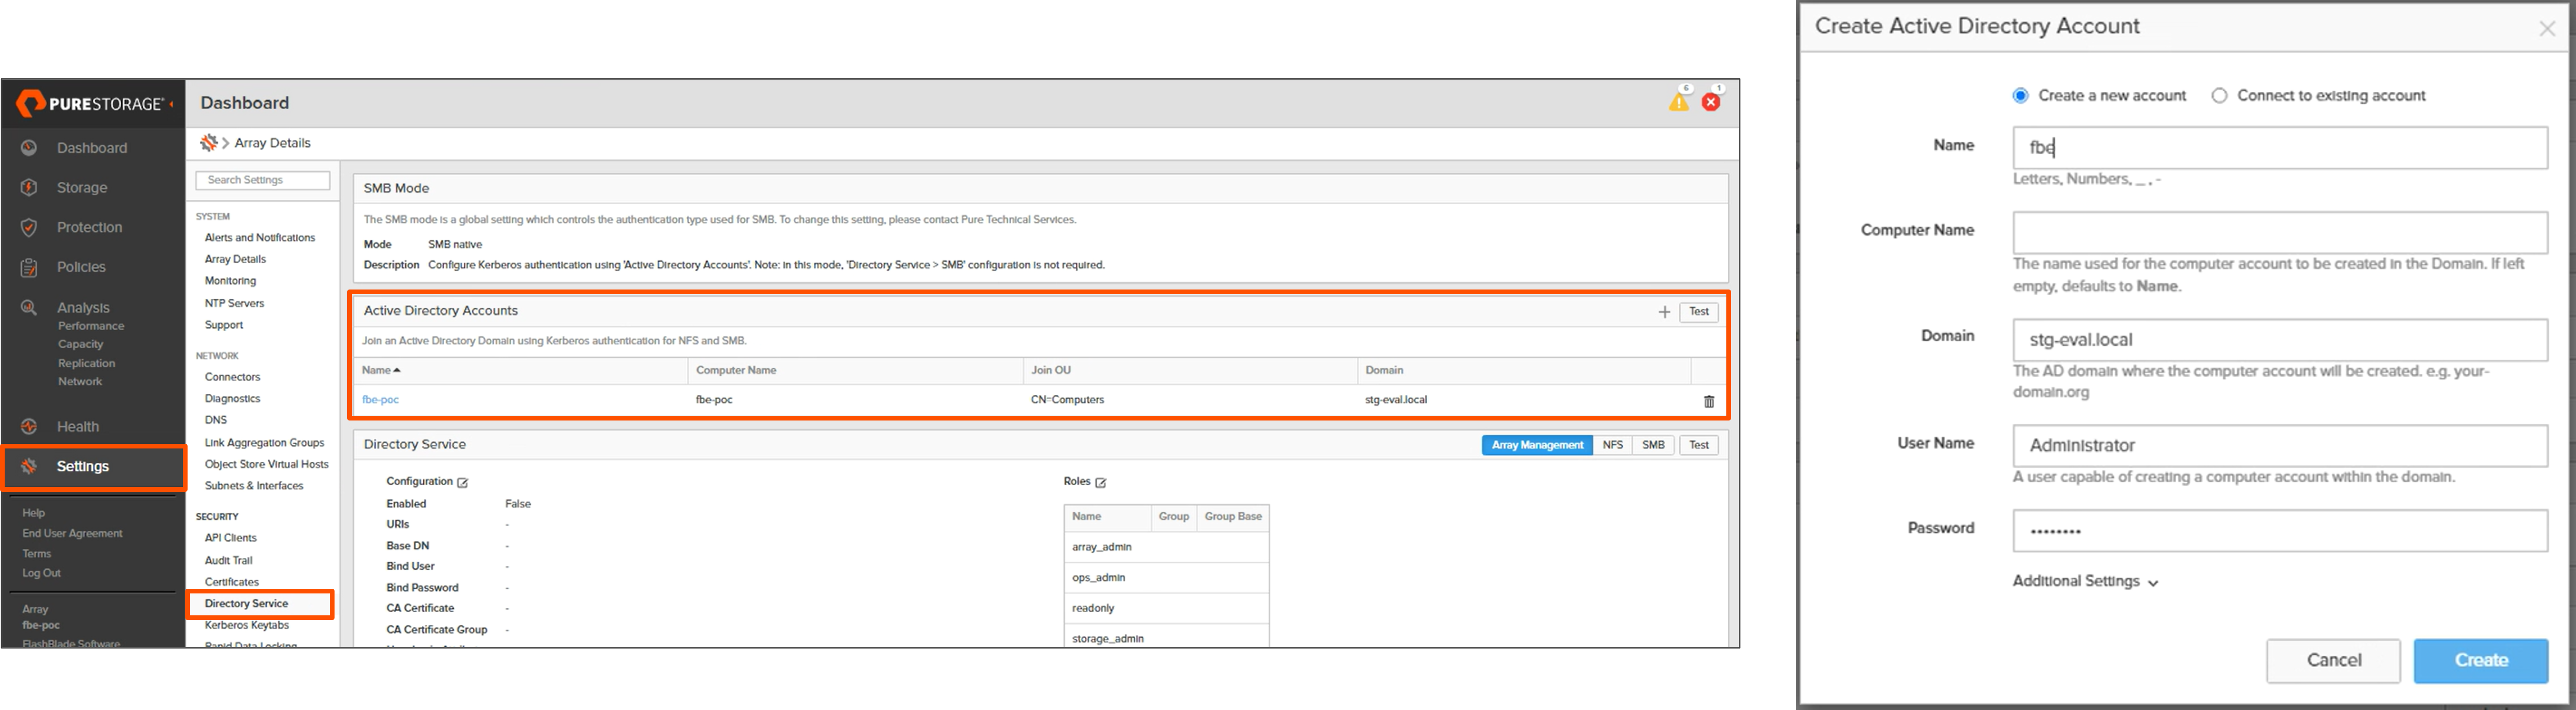This screenshot has width=2576, height=710.
Task: Select Connect to existing account radio
Action: 2219,96
